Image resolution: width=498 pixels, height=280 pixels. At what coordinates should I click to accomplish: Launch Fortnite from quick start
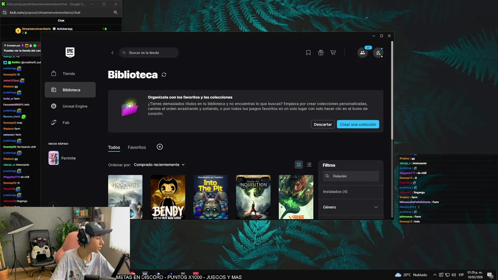click(62, 158)
